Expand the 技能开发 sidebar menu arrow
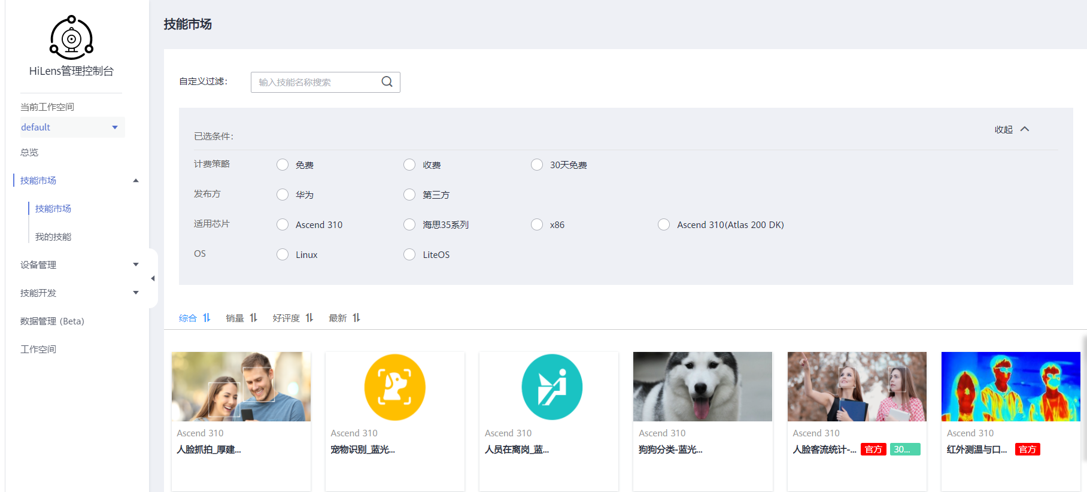Screen dimensions: 1087x492 point(136,293)
